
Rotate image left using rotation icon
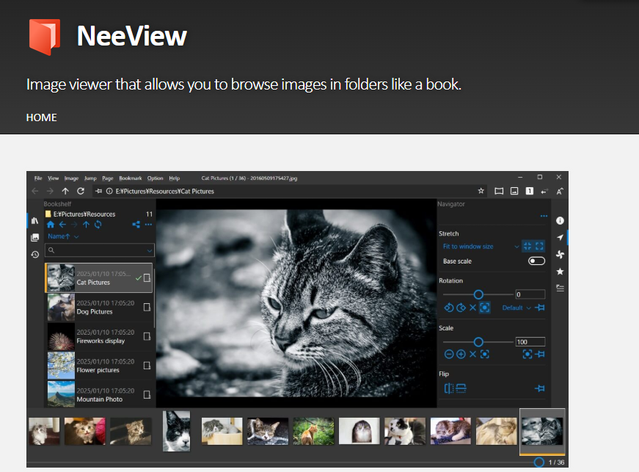click(x=449, y=308)
